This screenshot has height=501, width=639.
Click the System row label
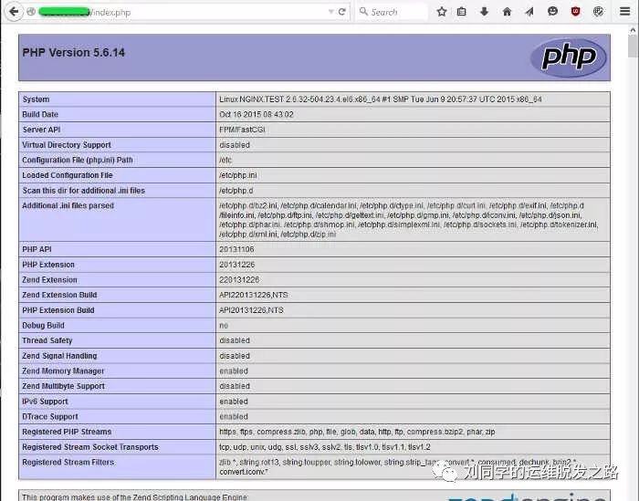(x=36, y=99)
